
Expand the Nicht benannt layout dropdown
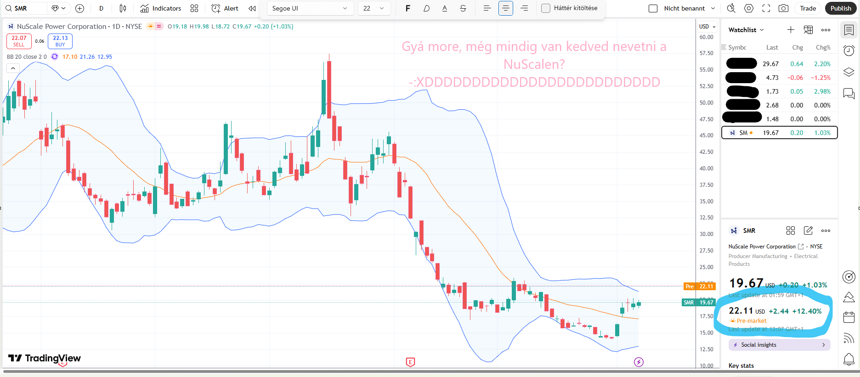coord(713,8)
